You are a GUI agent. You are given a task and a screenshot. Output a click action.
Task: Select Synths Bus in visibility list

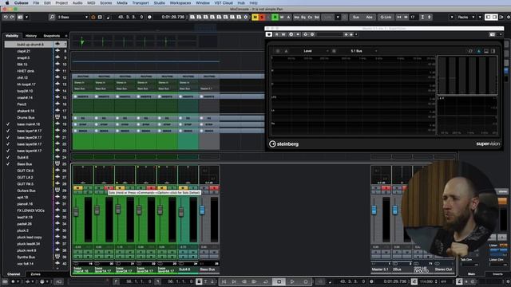click(x=26, y=257)
